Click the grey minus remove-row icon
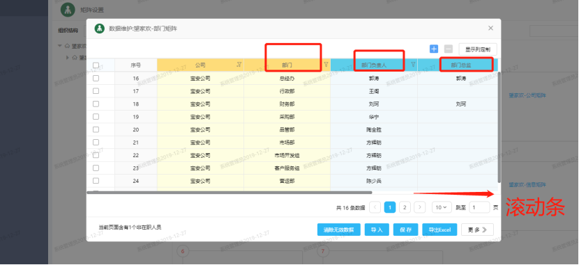The image size is (579, 265). pos(449,49)
